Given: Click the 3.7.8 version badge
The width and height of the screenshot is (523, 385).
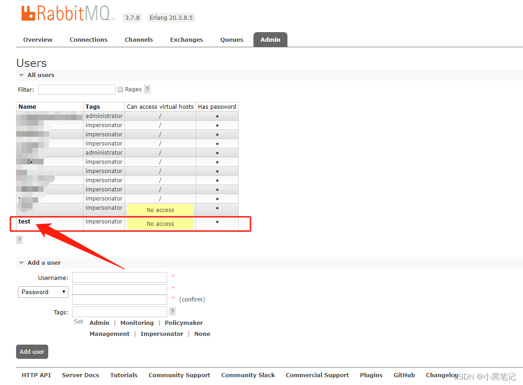Looking at the screenshot, I should (132, 17).
